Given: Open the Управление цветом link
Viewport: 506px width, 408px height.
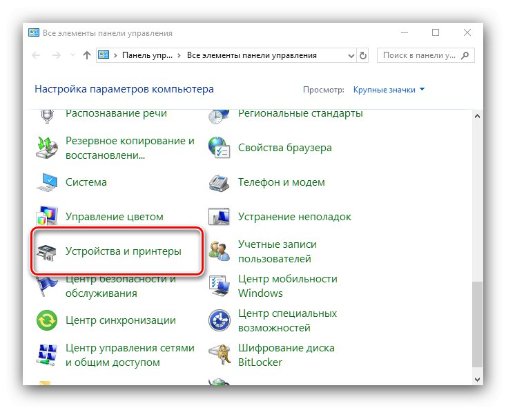Looking at the screenshot, I should pyautogui.click(x=115, y=217).
